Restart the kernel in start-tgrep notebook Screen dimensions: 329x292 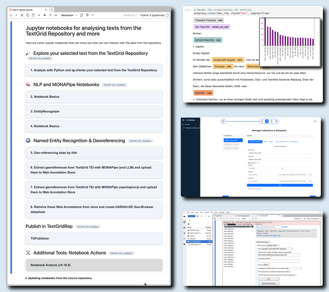[50, 15]
